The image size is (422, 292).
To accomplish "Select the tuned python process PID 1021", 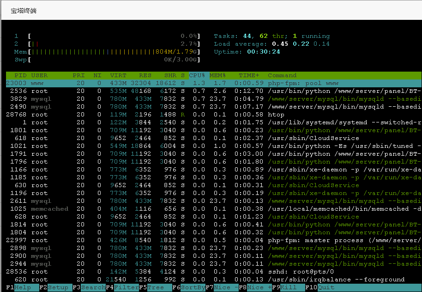I will click(214, 146).
